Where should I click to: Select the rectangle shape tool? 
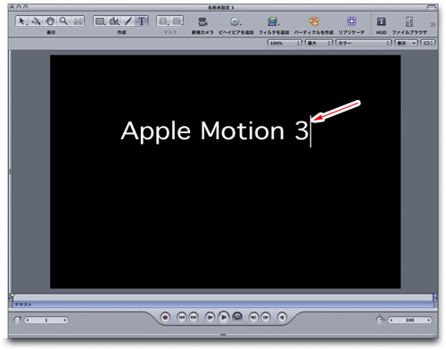coord(100,21)
